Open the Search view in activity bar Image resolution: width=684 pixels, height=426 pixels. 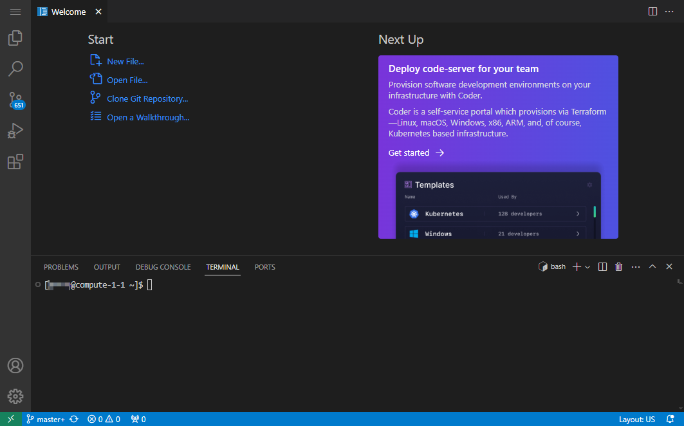15,68
